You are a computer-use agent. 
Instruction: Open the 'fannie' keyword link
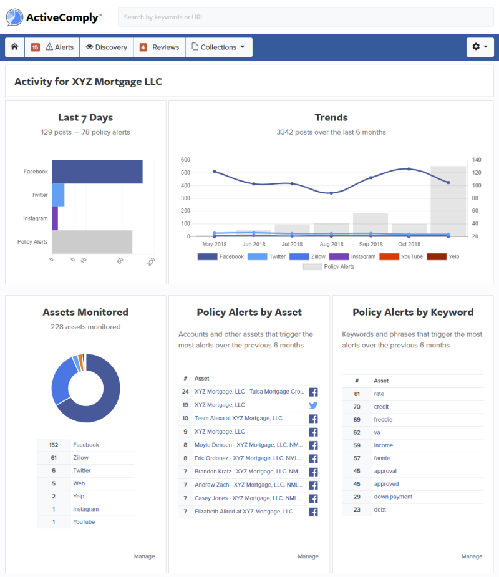382,458
